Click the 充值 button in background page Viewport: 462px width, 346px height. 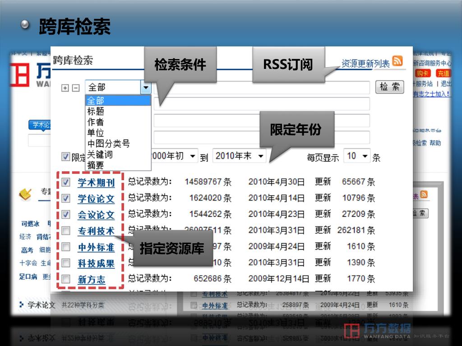443,73
